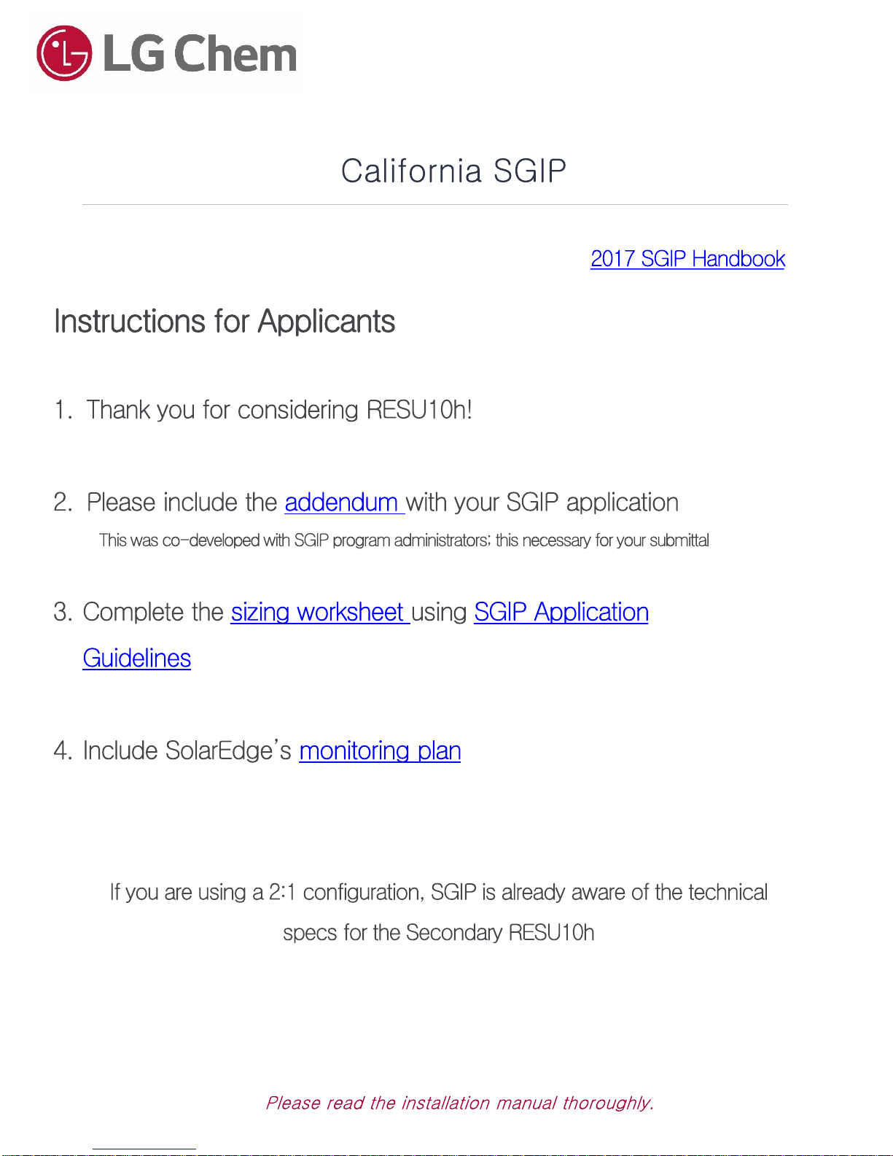This screenshot has height=1156, width=893.
Task: Open the sizing worksheet link
Action: click(x=320, y=612)
